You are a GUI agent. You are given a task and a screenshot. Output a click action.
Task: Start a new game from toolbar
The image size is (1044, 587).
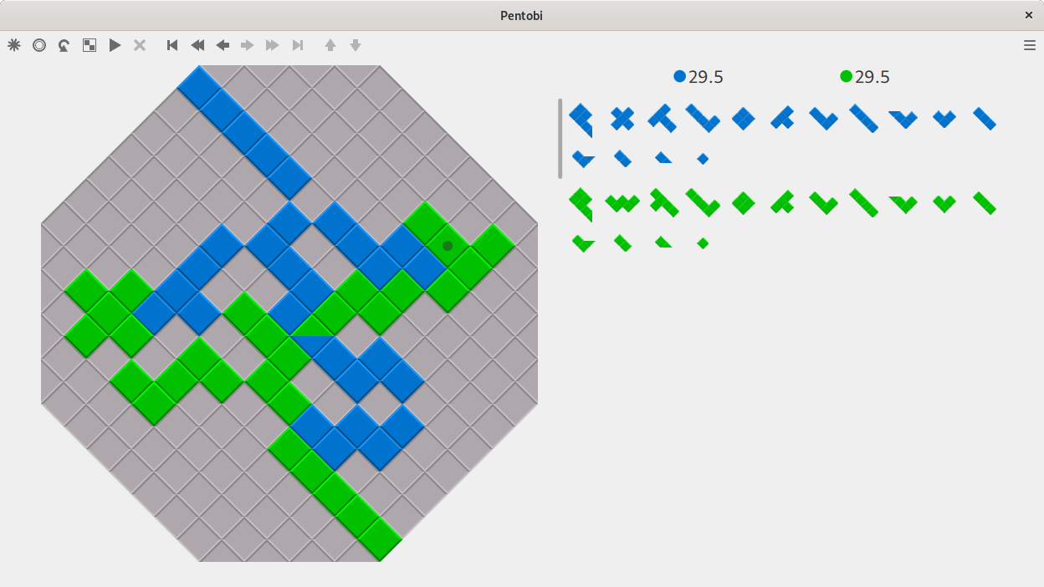[x=14, y=45]
